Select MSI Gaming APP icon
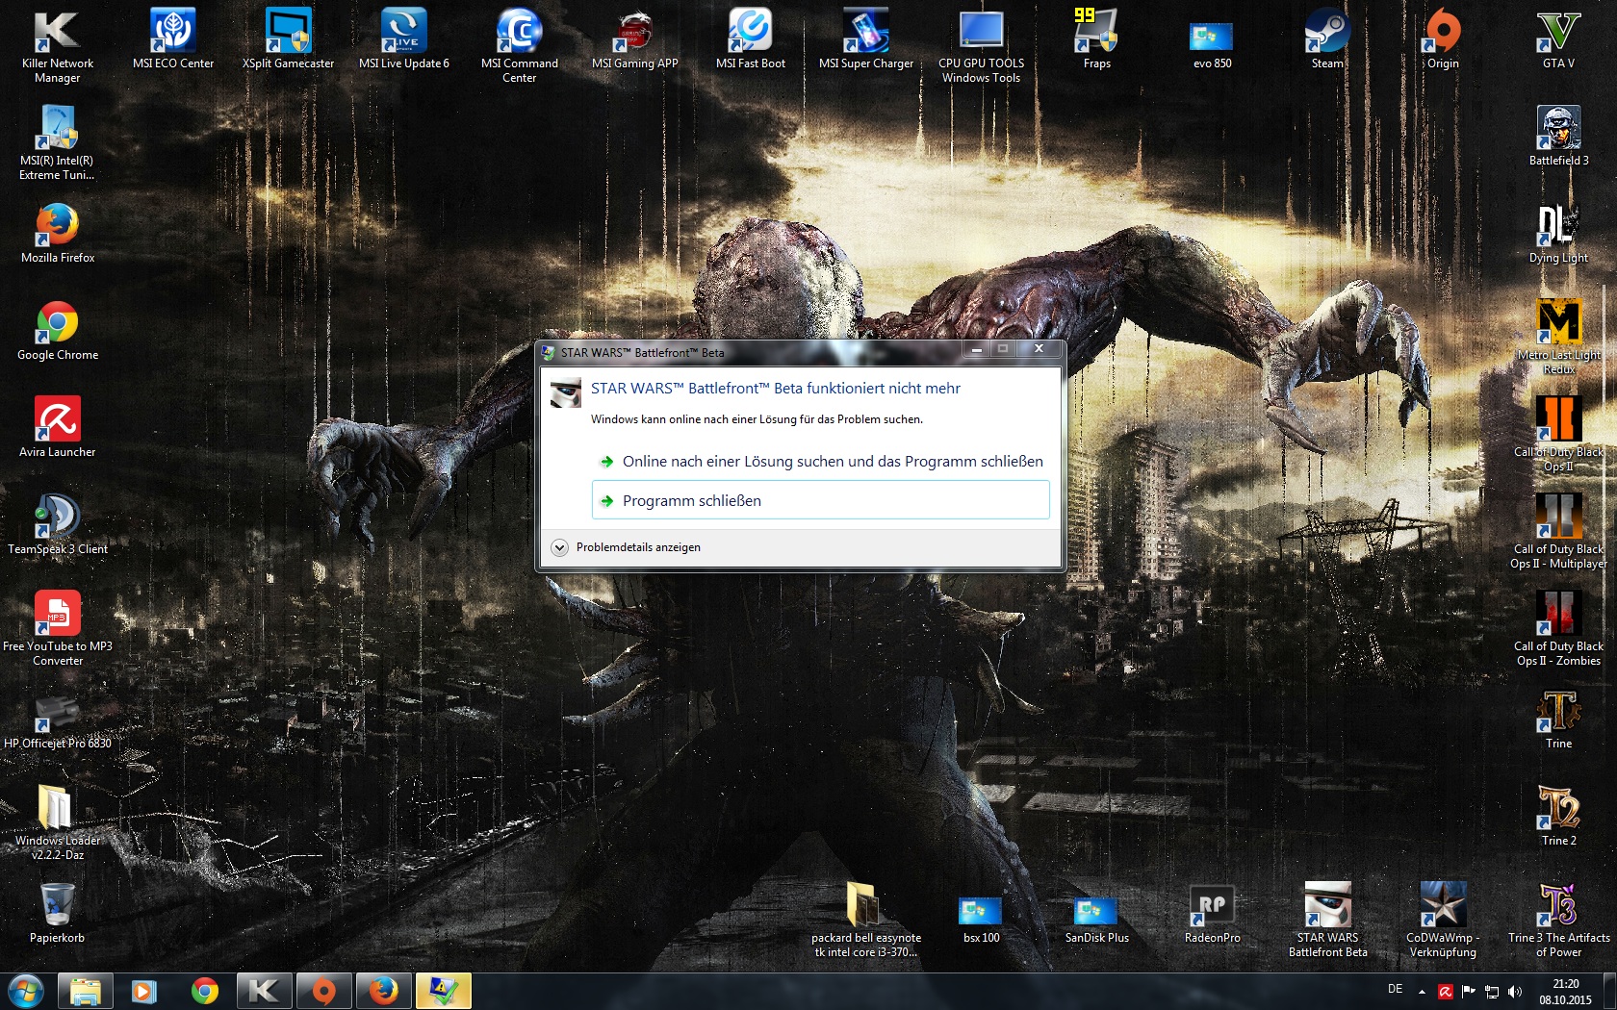 pyautogui.click(x=635, y=38)
